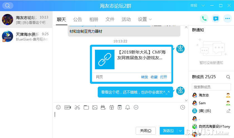Open the 相册 album tab
The image size is (234, 138).
coord(94,20)
